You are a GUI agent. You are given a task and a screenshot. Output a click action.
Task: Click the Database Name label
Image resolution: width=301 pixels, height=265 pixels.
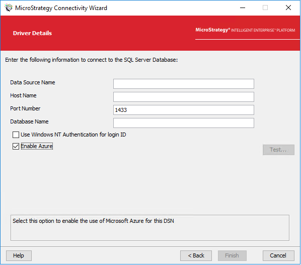tap(29, 121)
